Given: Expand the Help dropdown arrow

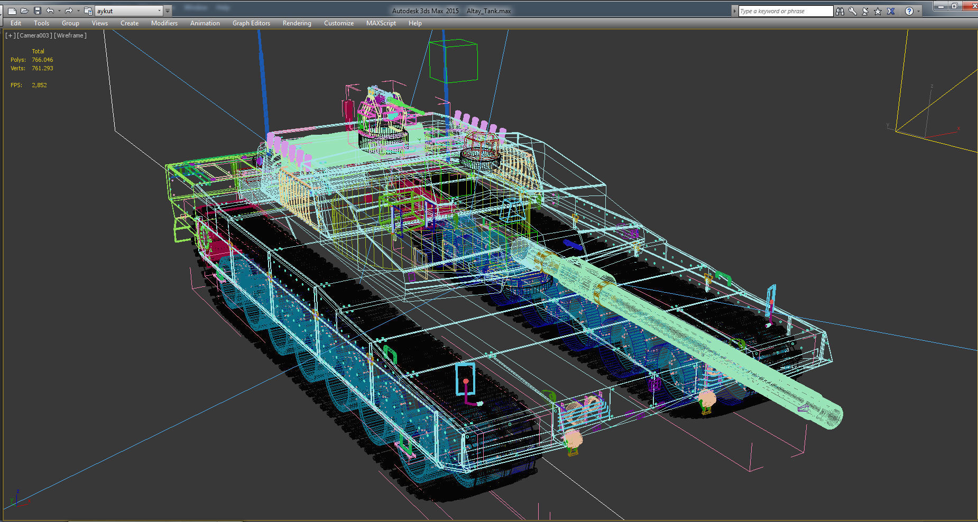Looking at the screenshot, I should [919, 11].
